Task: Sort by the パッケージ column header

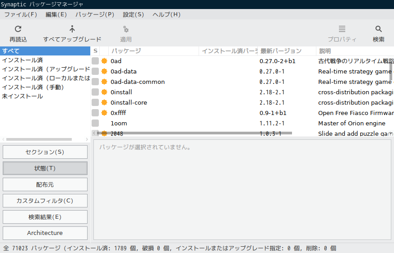Action: pyautogui.click(x=153, y=51)
